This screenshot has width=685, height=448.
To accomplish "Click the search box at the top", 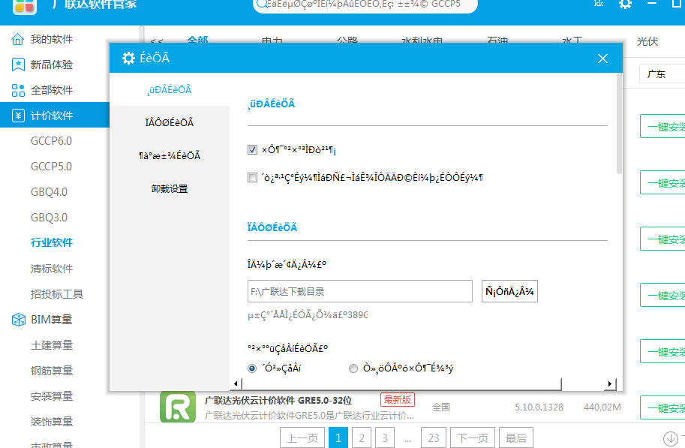I will point(365,5).
